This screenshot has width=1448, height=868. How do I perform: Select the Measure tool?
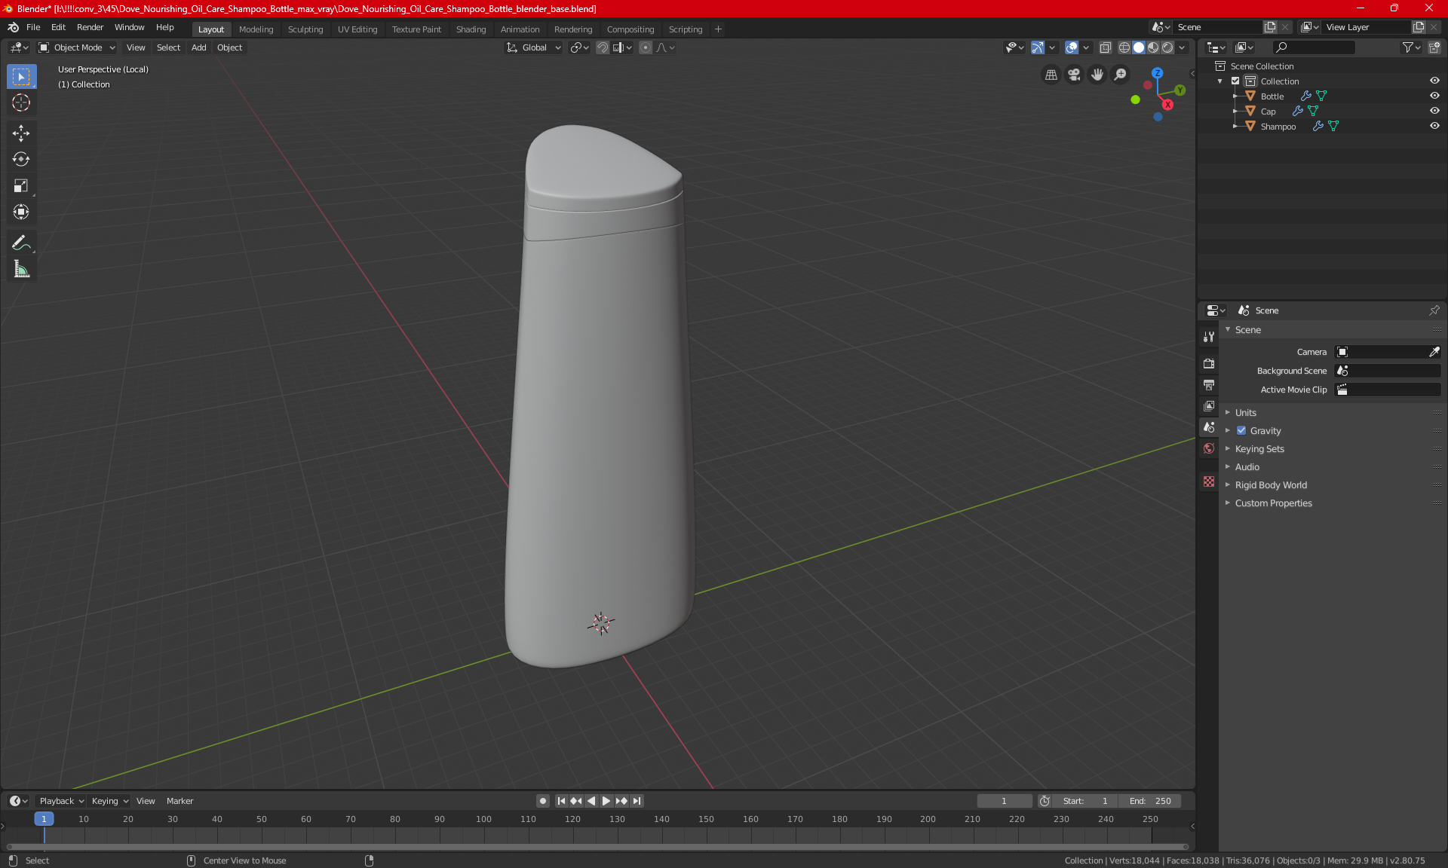tap(21, 269)
